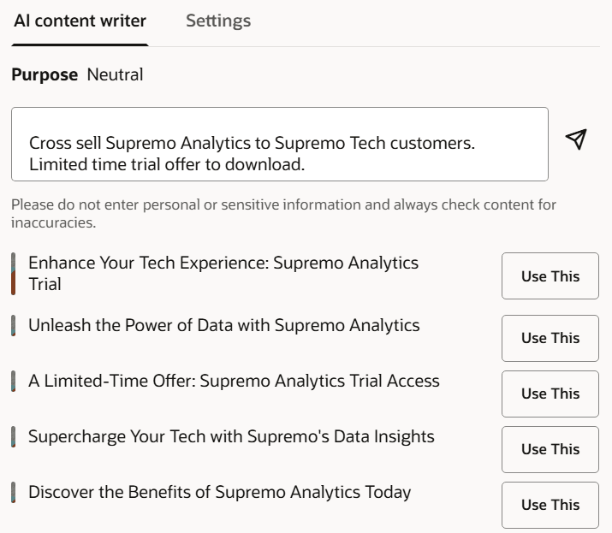Screen dimensions: 612x533
Task: Select the 'Discover the Benefits' suggestion text
Action: pos(219,492)
